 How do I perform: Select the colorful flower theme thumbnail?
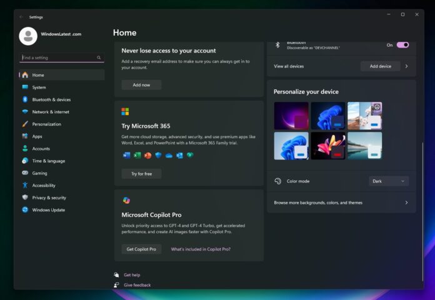[x=327, y=146]
